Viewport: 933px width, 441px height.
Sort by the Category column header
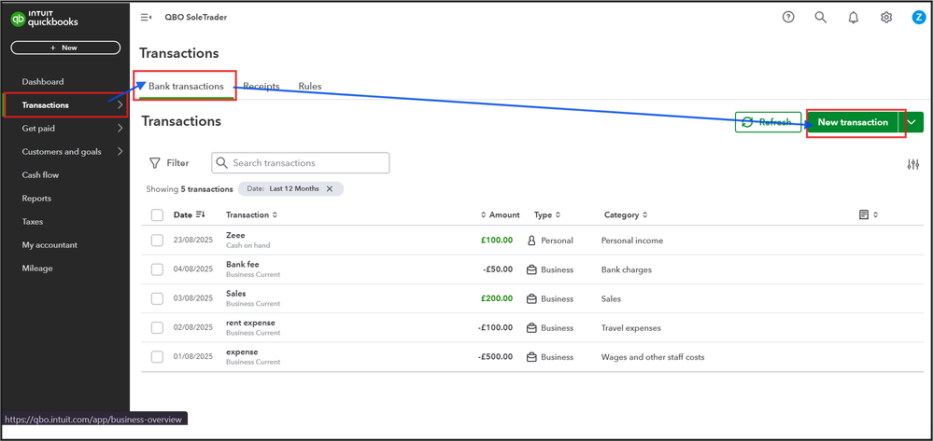626,214
